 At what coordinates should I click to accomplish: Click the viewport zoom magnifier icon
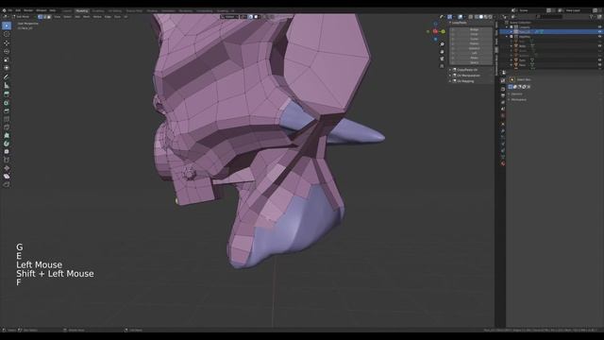click(x=442, y=44)
